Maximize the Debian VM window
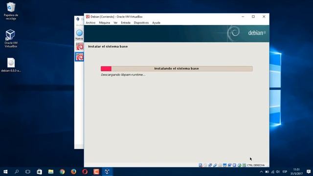The width and height of the screenshot is (313, 176). pyautogui.click(x=253, y=17)
